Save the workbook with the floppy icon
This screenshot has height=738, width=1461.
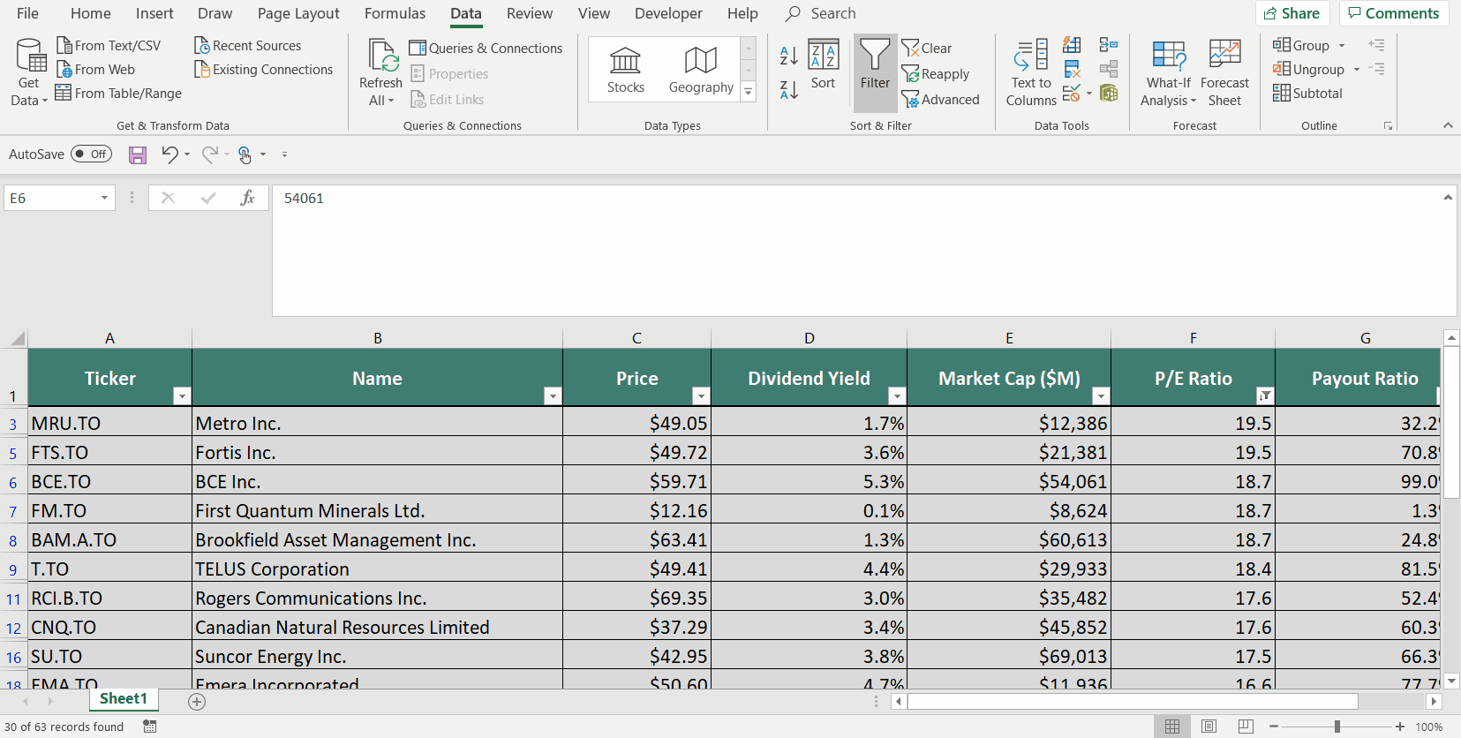coord(138,155)
